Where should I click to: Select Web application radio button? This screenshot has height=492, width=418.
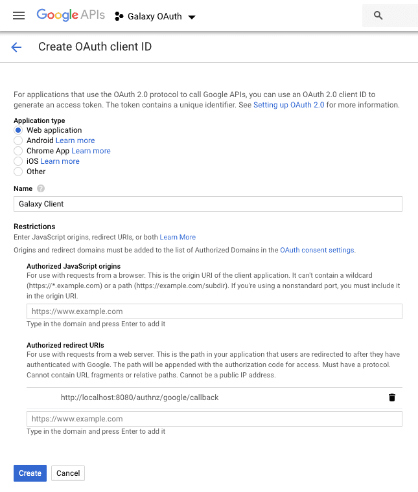(18, 130)
